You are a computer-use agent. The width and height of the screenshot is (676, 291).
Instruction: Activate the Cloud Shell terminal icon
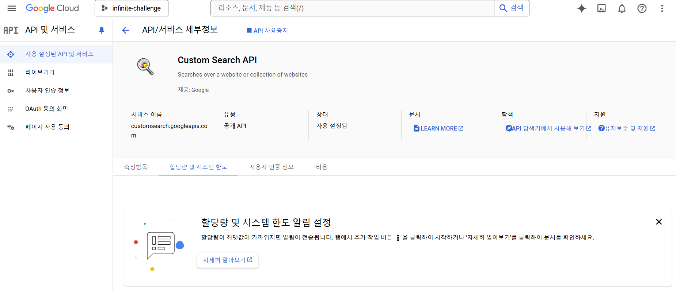tap(601, 8)
